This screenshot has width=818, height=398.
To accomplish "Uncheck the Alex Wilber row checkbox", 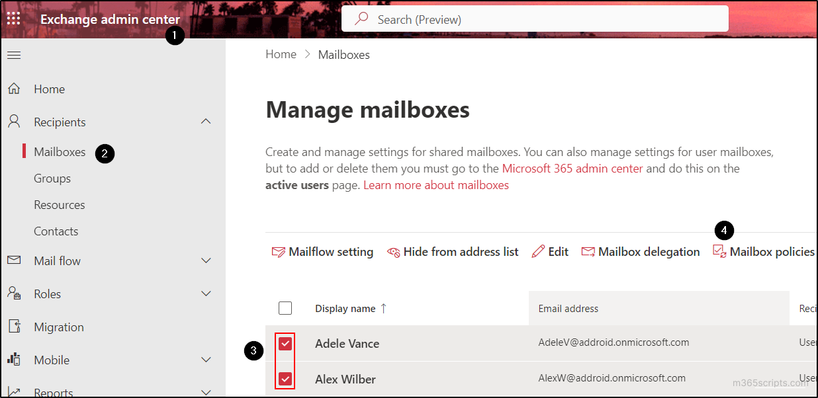I will click(285, 379).
